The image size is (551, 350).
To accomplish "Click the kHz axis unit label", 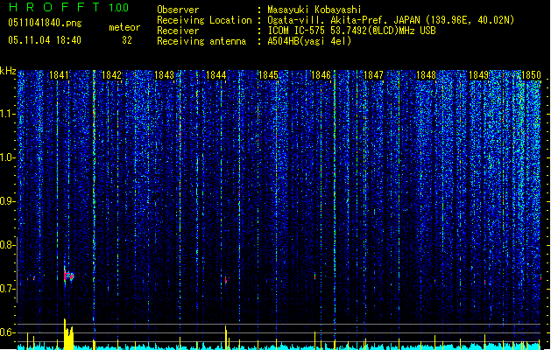I will [x=8, y=71].
